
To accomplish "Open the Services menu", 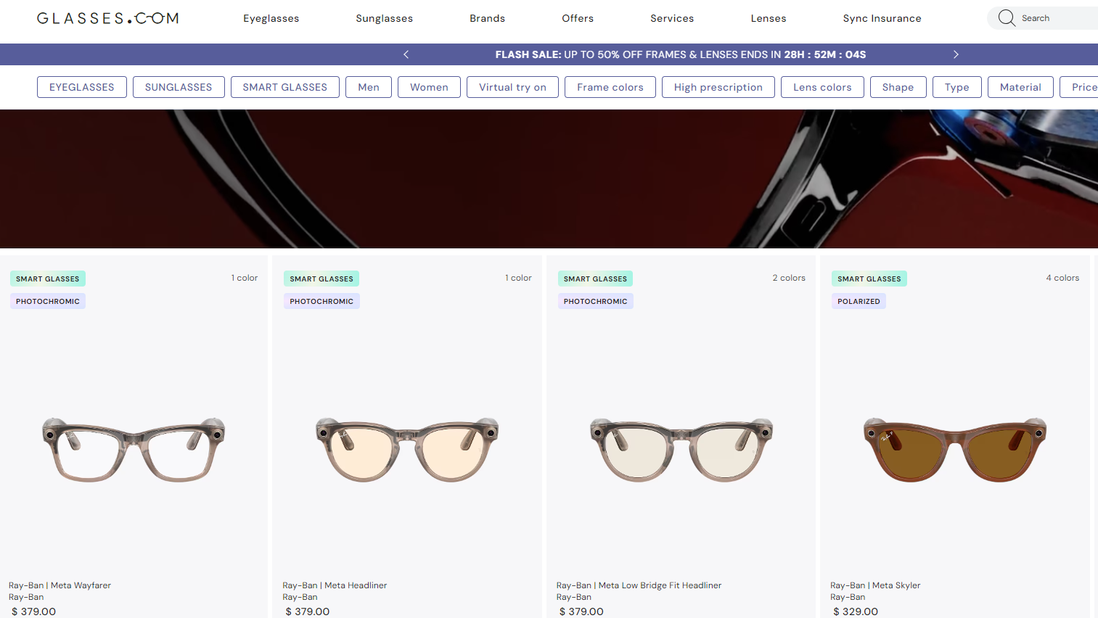I will pyautogui.click(x=672, y=18).
